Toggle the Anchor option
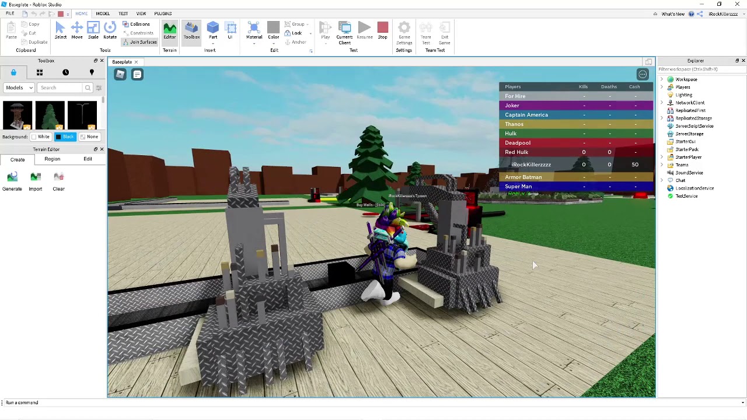747x420 pixels. (x=295, y=42)
